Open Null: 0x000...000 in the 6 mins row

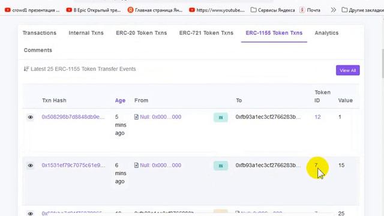point(161,166)
